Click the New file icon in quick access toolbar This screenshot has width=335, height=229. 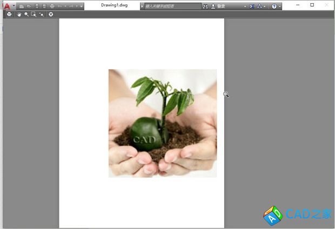22,6
